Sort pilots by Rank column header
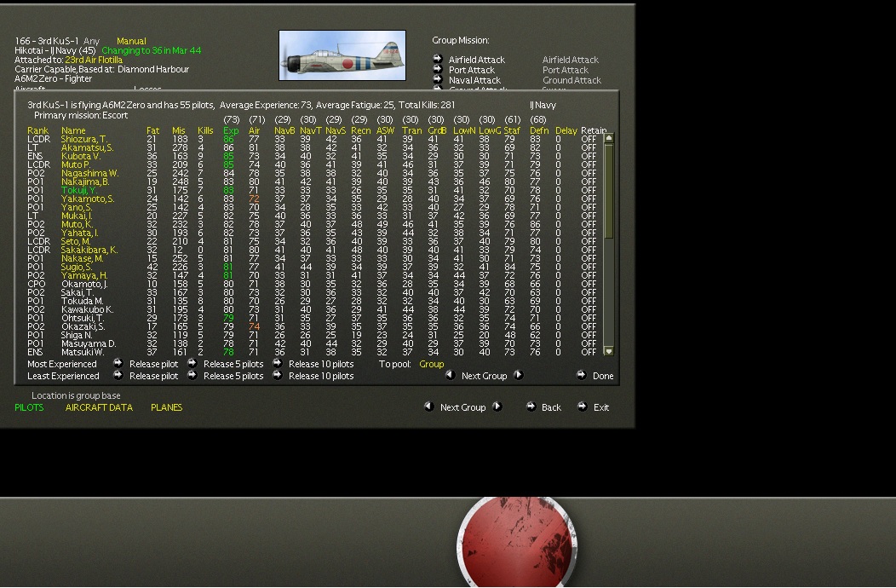Image resolution: width=896 pixels, height=588 pixels. tap(37, 130)
